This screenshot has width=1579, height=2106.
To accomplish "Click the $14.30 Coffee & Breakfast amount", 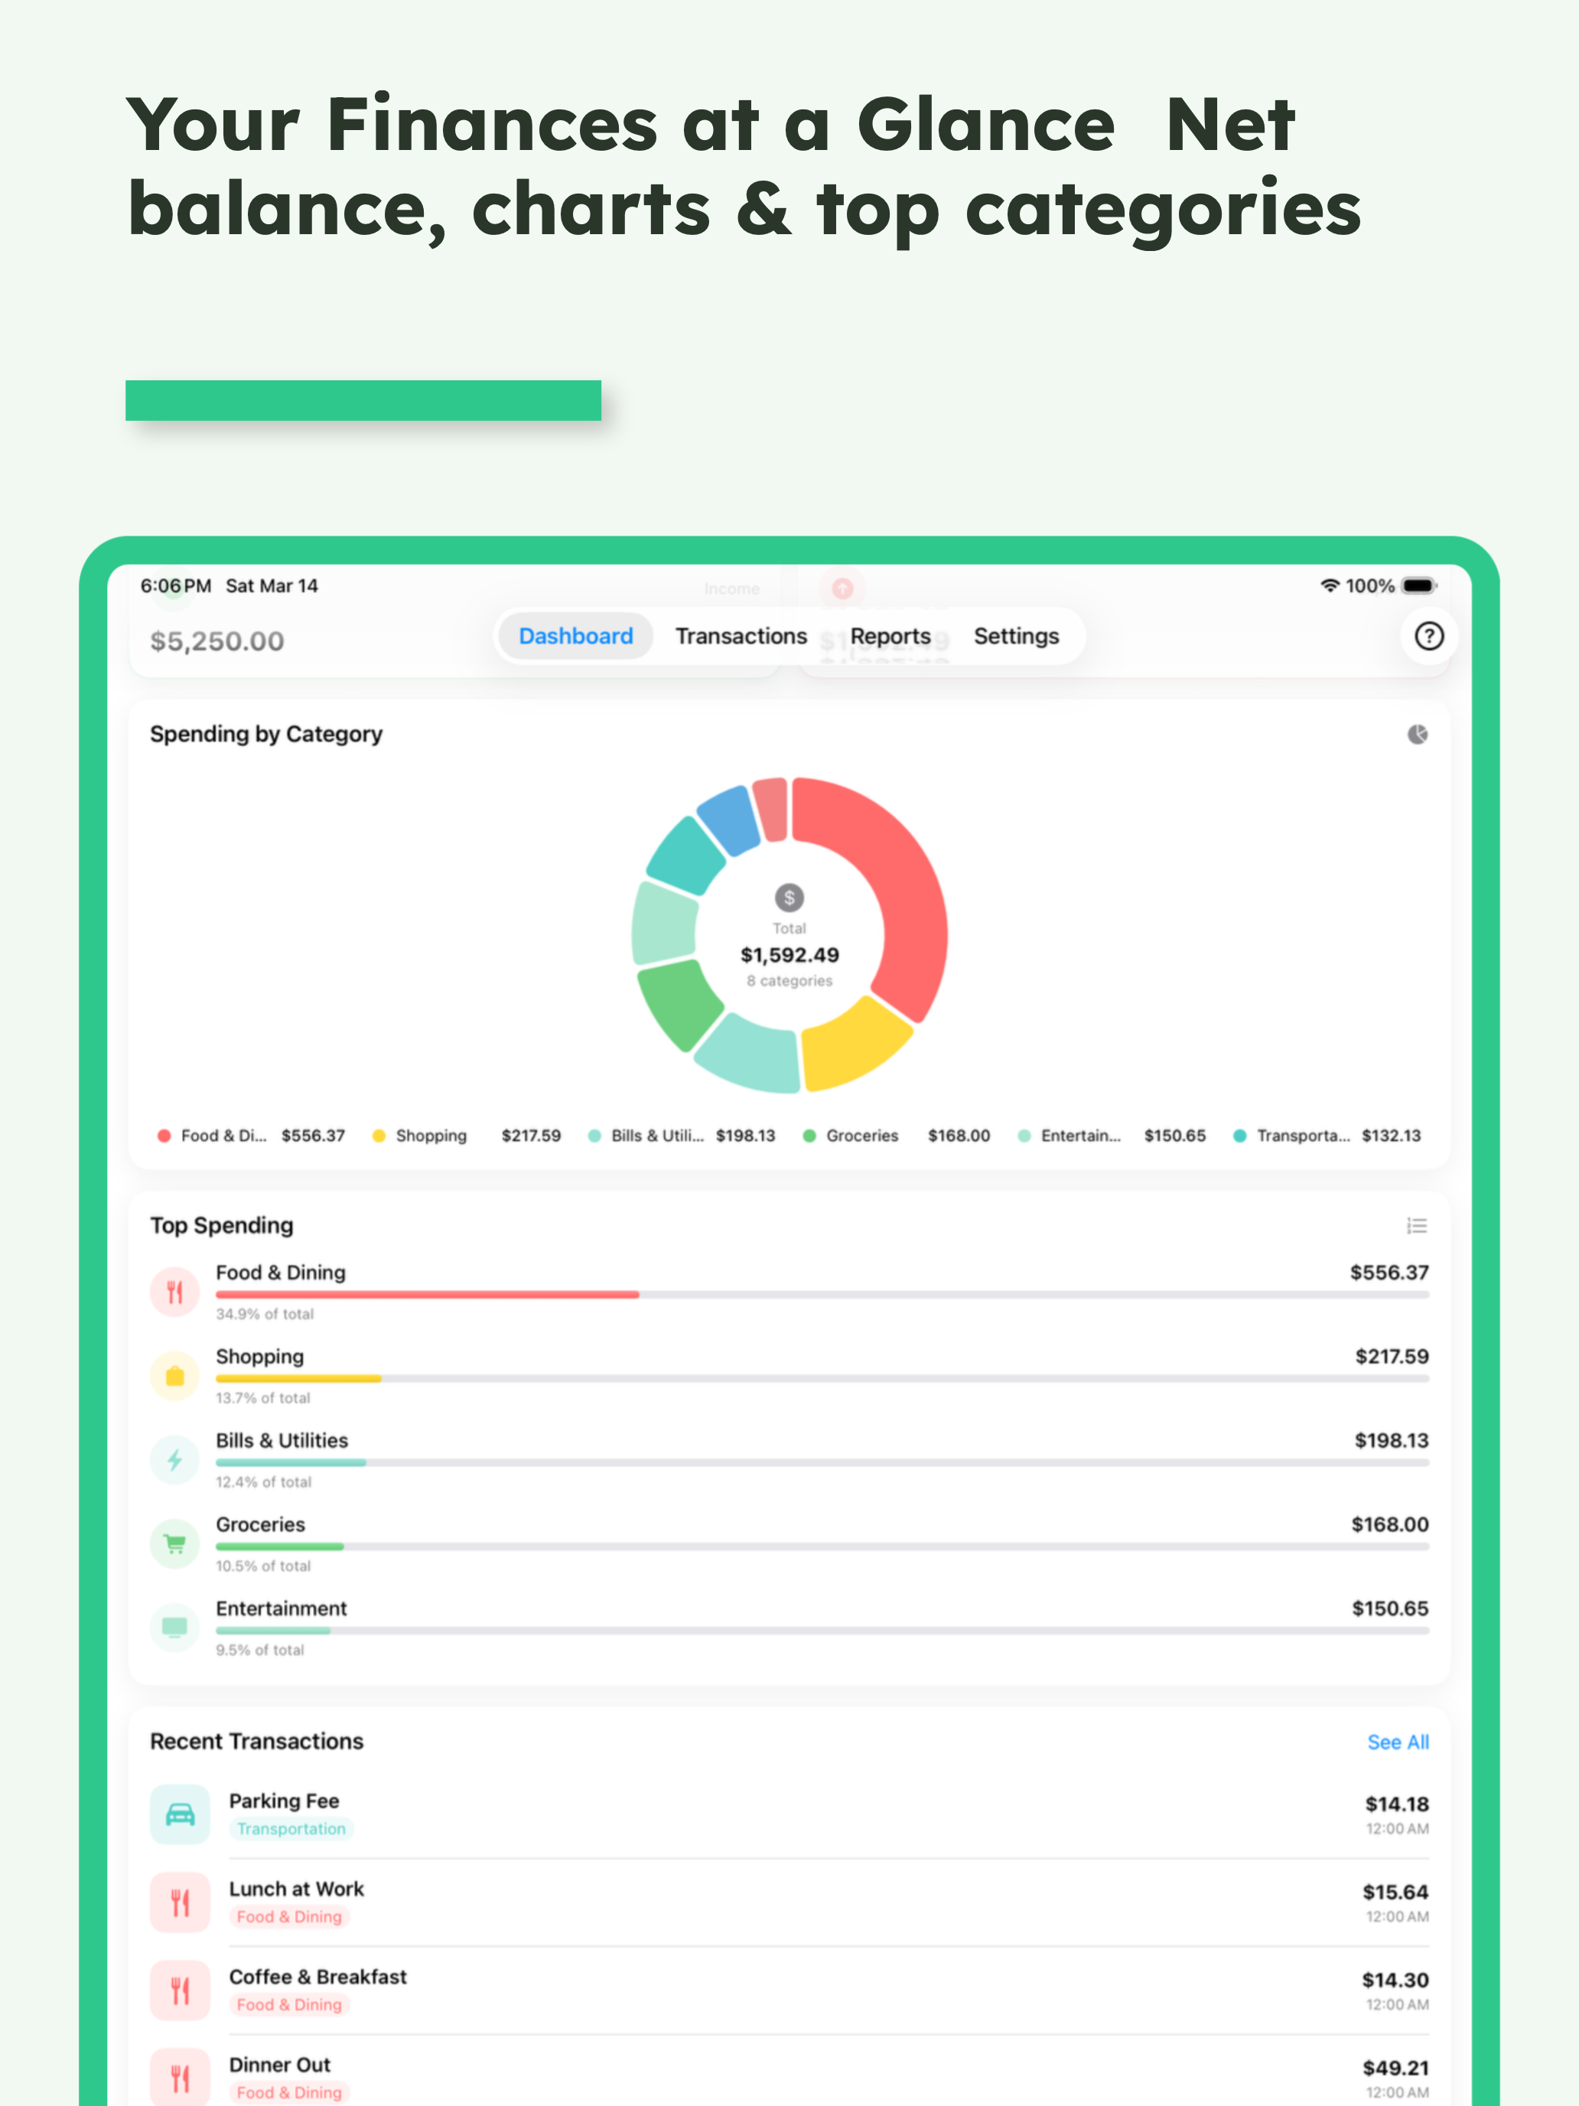I will point(1395,1980).
